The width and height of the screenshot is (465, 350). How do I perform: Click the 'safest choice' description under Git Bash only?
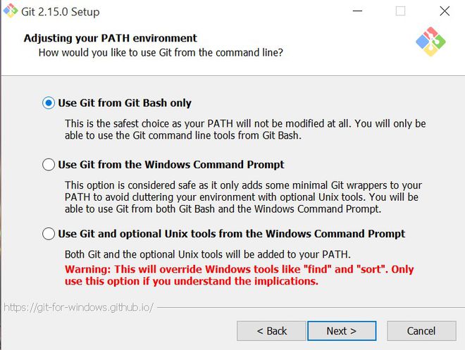pyautogui.click(x=245, y=130)
